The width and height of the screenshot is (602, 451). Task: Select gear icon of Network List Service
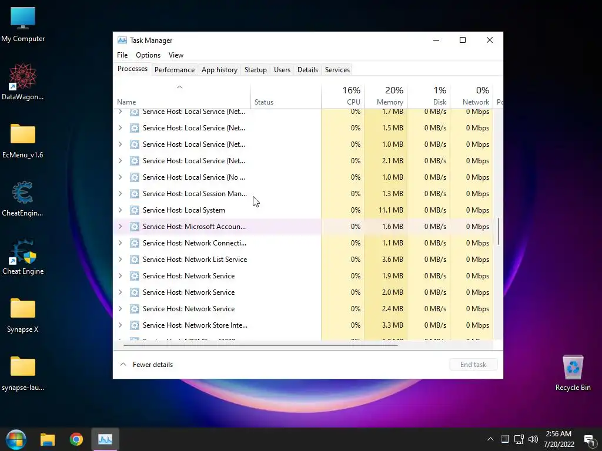pos(135,260)
